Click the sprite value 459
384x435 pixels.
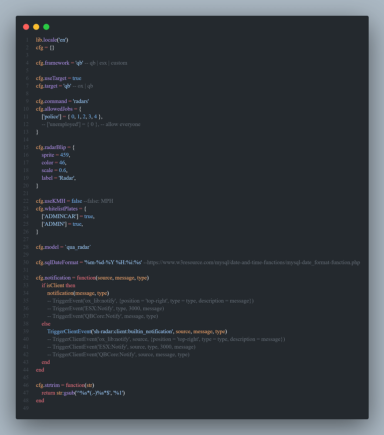point(64,155)
